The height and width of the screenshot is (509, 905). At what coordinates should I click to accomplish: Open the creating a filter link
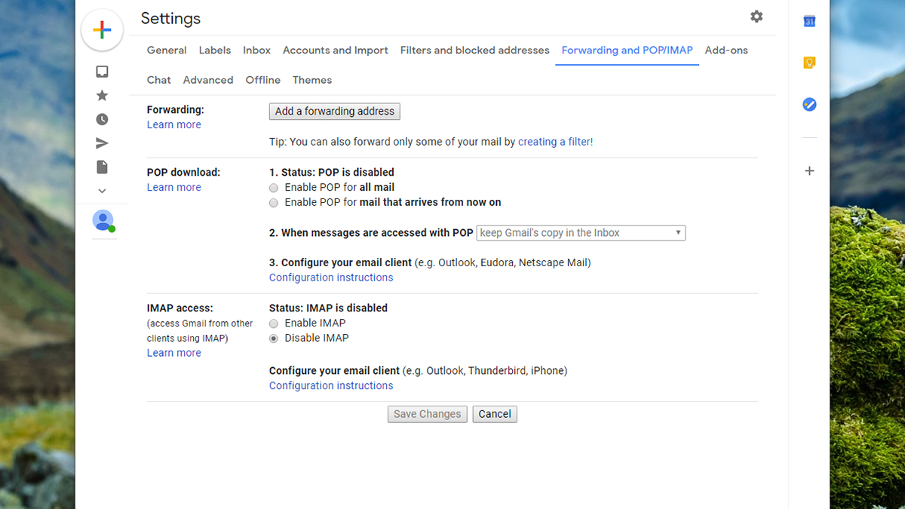point(556,142)
